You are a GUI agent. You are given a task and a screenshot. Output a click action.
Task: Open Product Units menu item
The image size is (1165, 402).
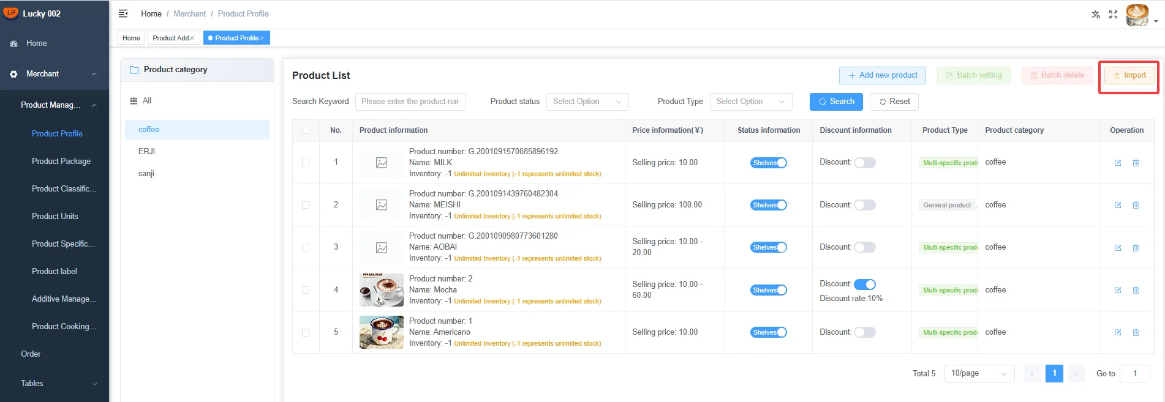click(x=55, y=217)
